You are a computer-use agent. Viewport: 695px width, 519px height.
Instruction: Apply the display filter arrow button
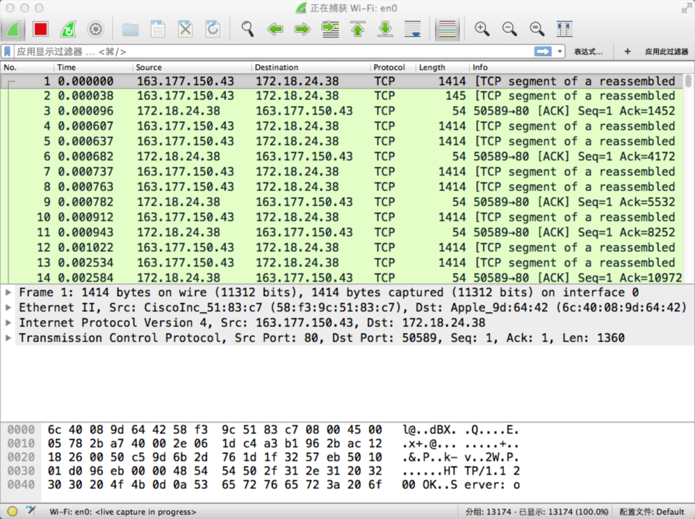click(x=543, y=52)
